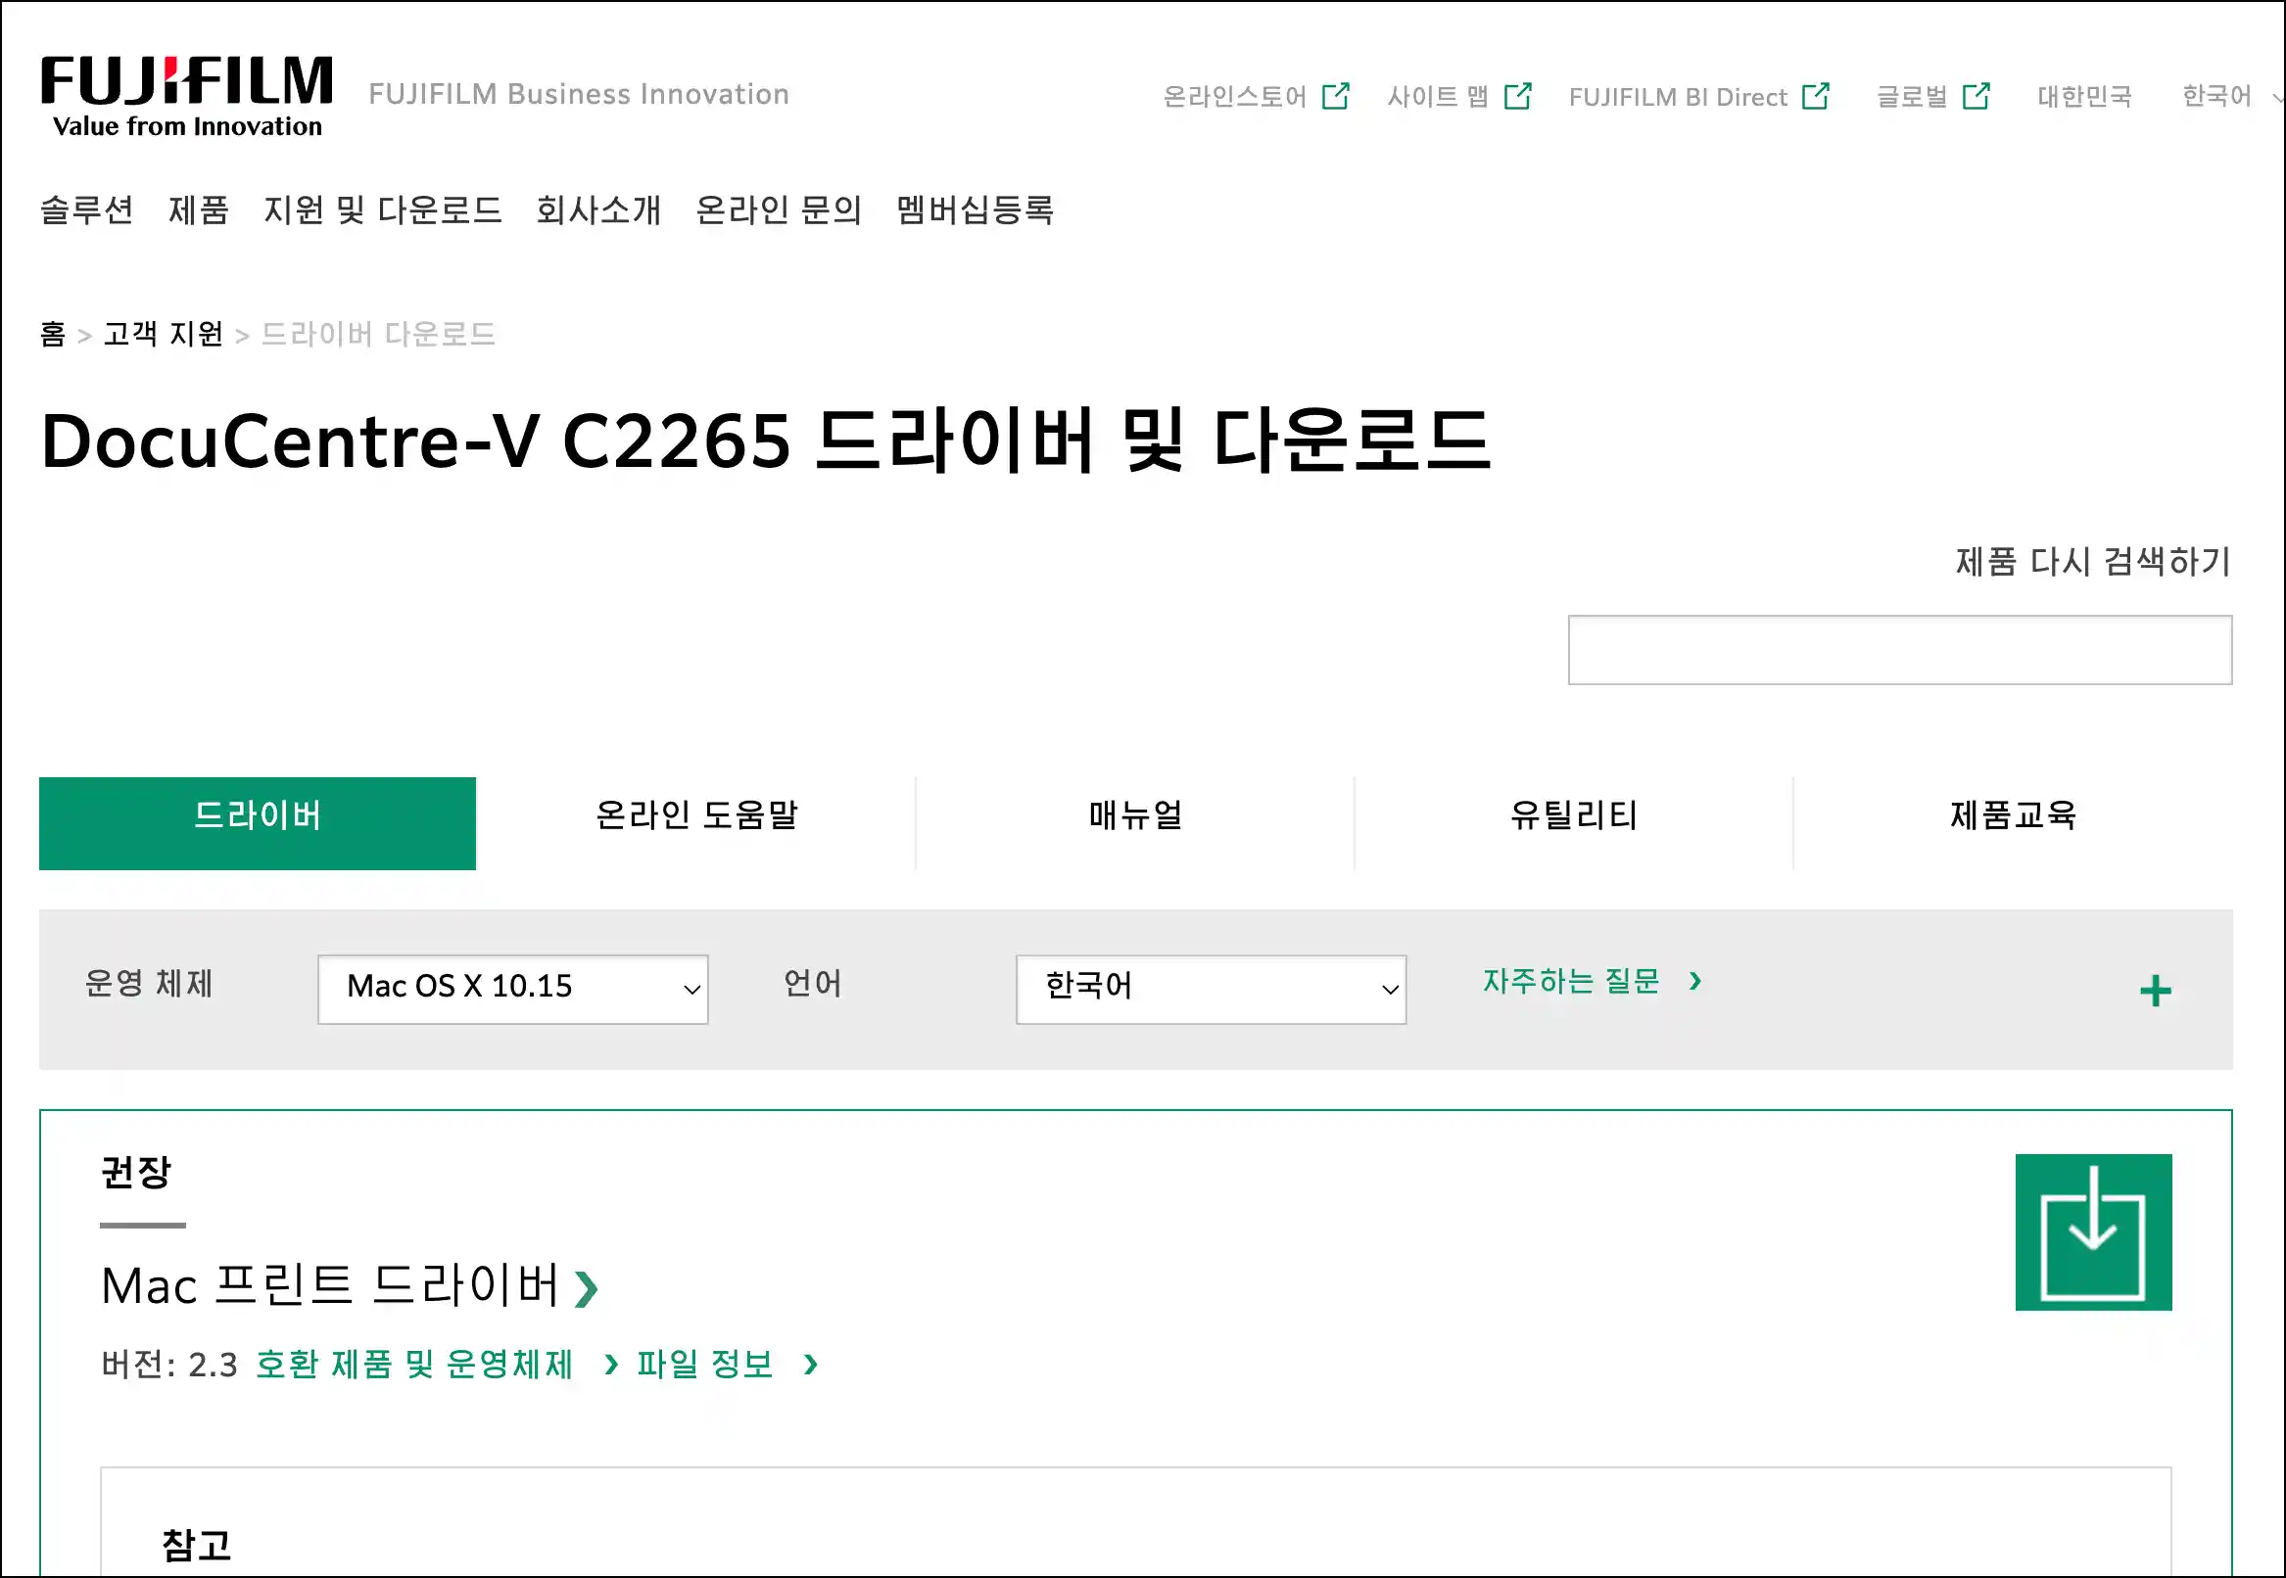This screenshot has height=1578, width=2286.
Task: Open the 자주하는 질문 link
Action: click(x=1571, y=981)
